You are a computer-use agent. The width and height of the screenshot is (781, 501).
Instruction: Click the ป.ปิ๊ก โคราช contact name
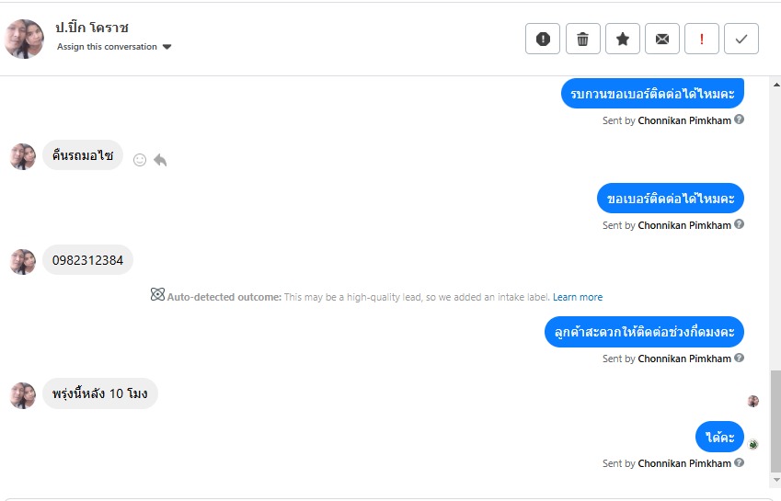[x=92, y=28]
